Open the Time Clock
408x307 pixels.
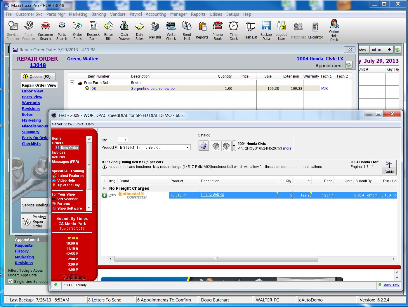point(234,31)
